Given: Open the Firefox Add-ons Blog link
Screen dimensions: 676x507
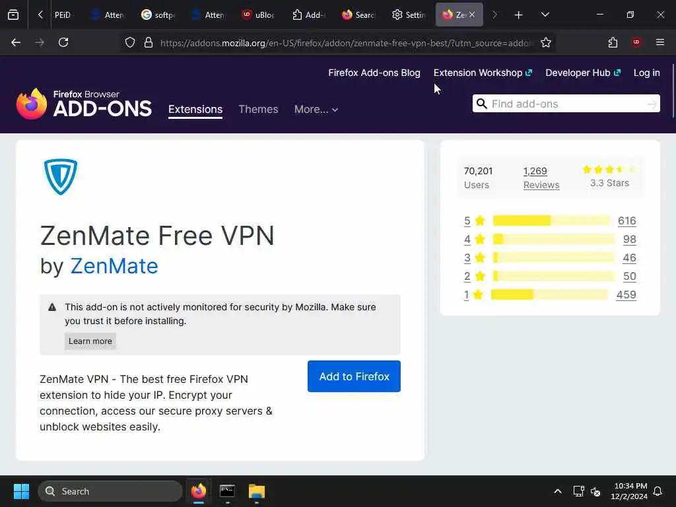Looking at the screenshot, I should pyautogui.click(x=374, y=73).
